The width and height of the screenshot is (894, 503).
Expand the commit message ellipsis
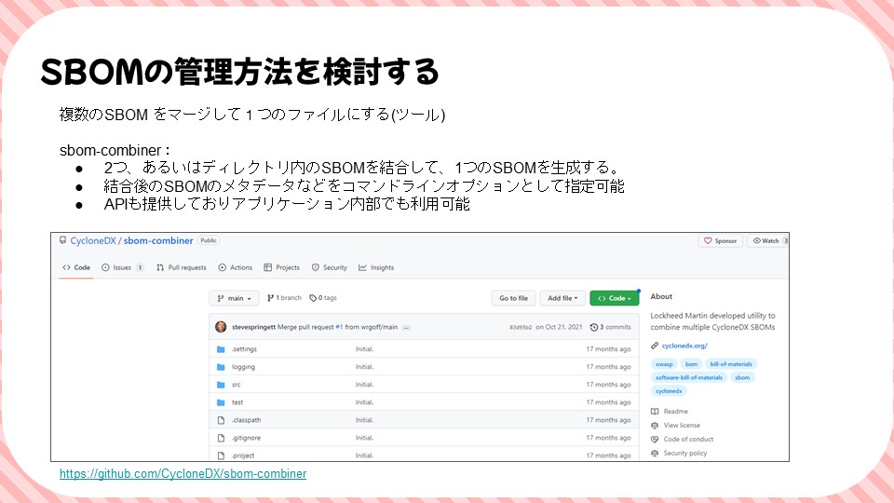406,327
